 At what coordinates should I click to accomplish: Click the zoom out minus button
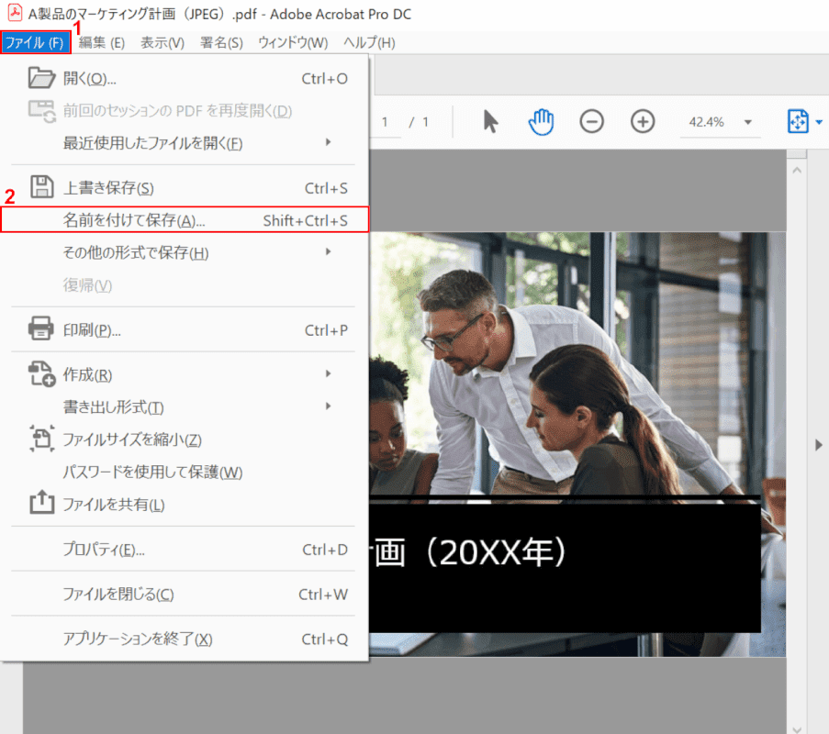(x=591, y=121)
